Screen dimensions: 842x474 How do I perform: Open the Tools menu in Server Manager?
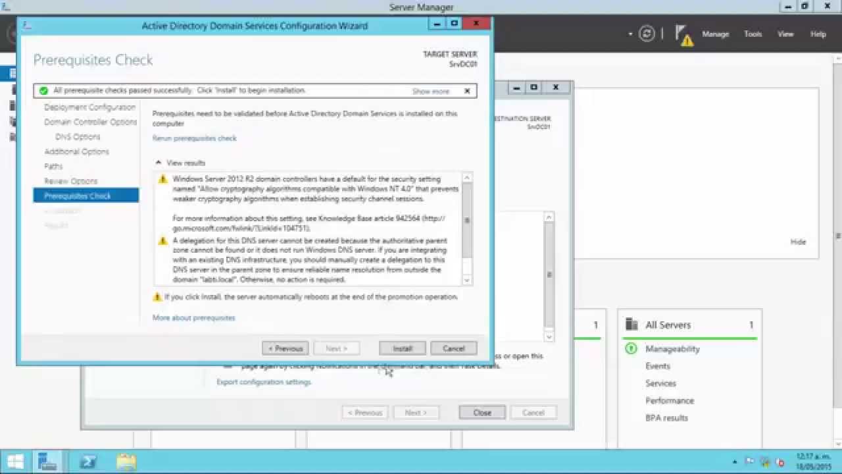tap(753, 34)
